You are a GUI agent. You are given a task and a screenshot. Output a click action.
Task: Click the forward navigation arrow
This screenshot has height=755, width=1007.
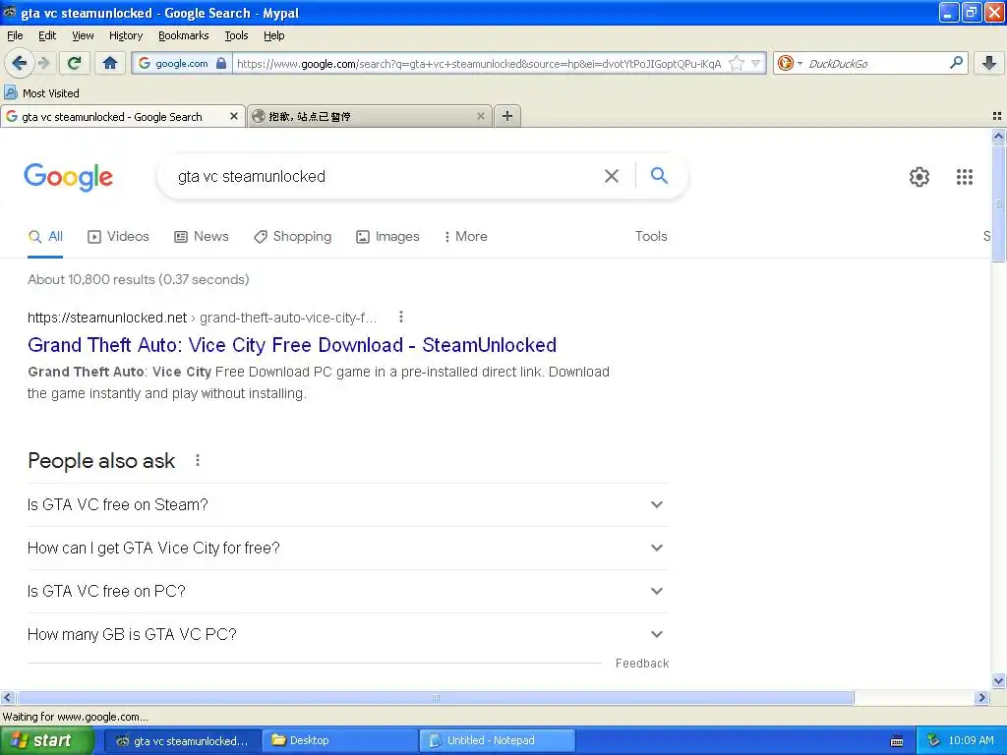[43, 63]
